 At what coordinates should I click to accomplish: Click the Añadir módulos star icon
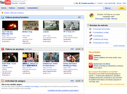coord(2,13)
